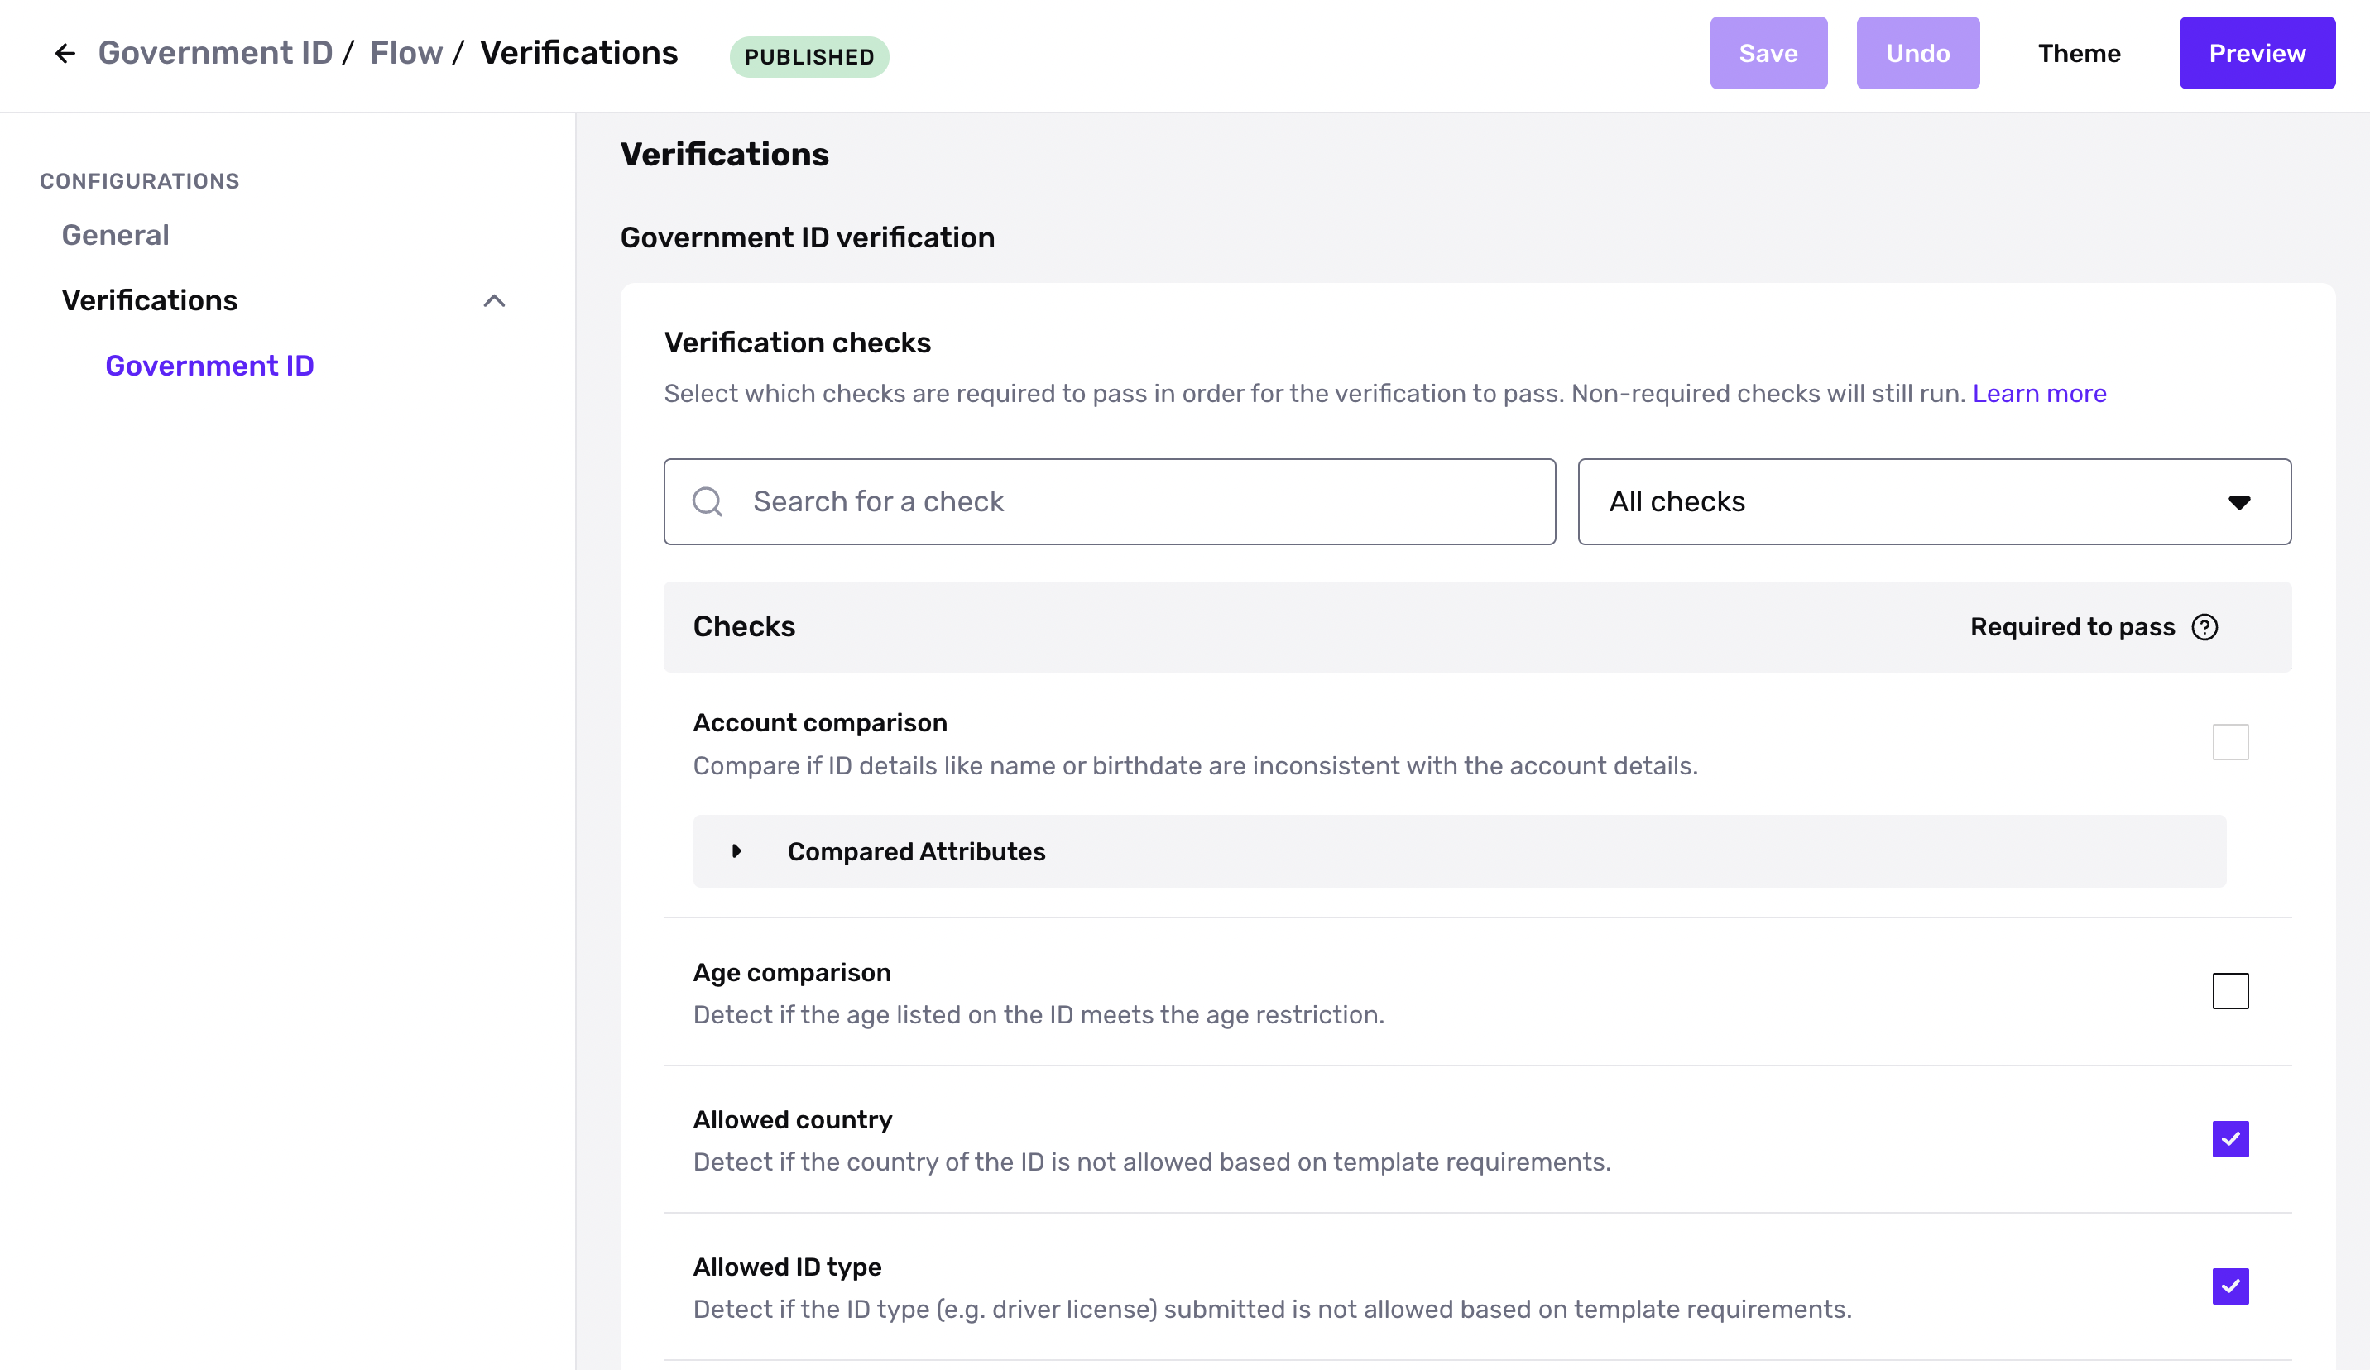Click the search magnifier icon

(x=708, y=502)
